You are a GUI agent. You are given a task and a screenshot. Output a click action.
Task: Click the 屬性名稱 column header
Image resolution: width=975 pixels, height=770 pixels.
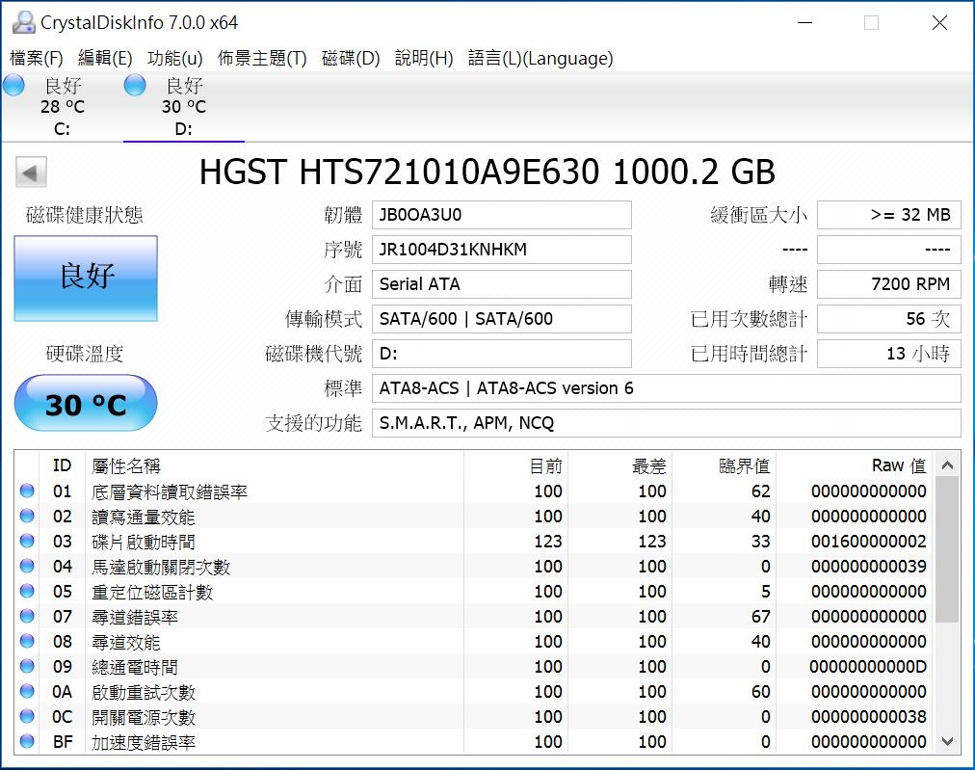275,465
